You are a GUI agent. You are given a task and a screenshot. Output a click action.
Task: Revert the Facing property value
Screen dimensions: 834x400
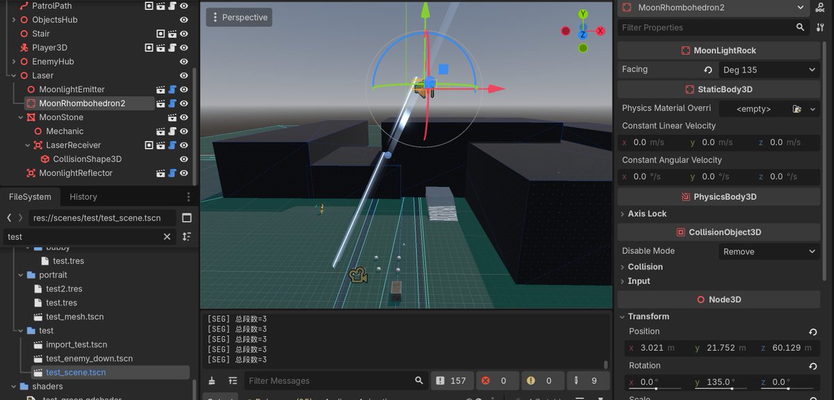coord(708,69)
